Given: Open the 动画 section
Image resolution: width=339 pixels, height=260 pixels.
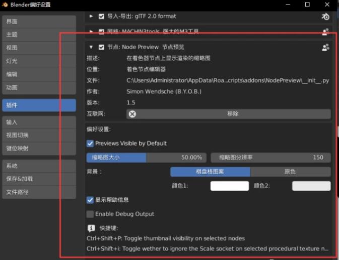Looking at the screenshot, I should pos(39,88).
